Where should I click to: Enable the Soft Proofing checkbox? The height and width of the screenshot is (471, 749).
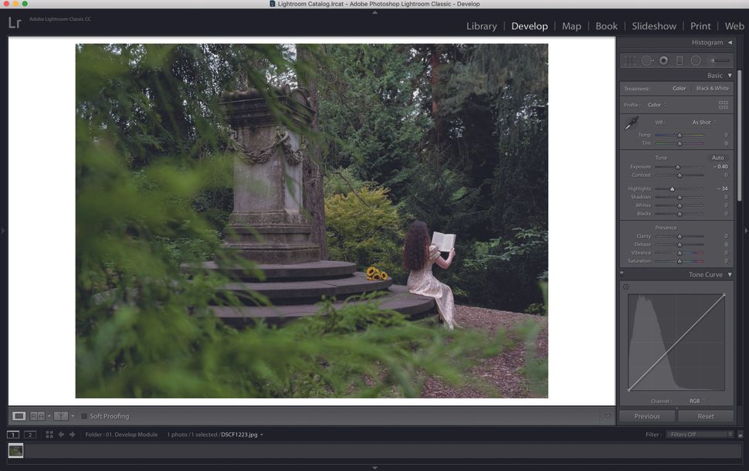83,416
